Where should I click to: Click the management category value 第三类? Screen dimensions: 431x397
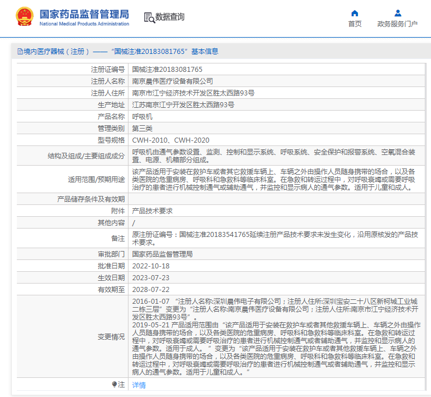coord(142,129)
